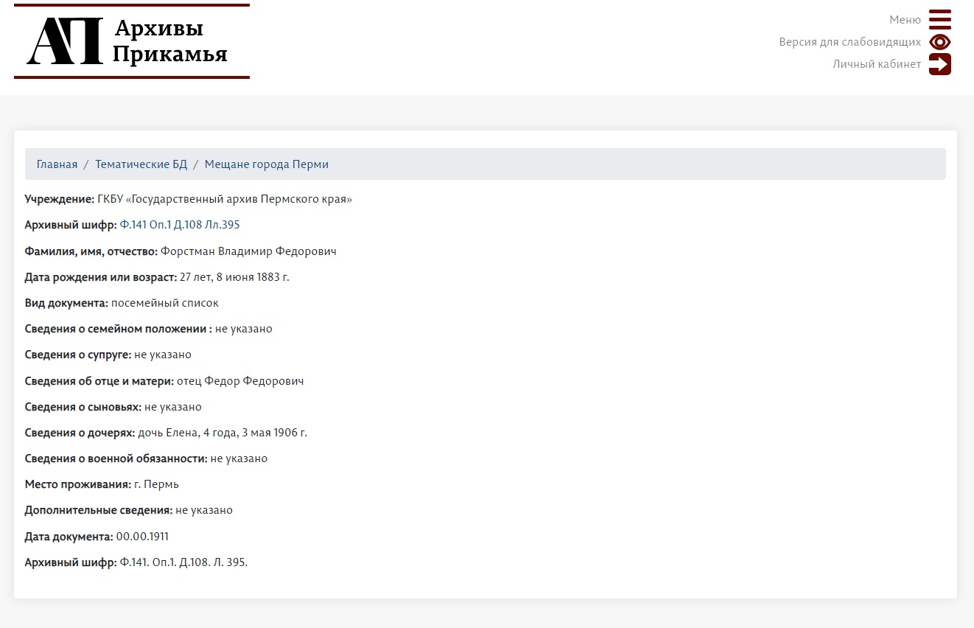Image resolution: width=974 pixels, height=628 pixels.
Task: Click the АП monogram logo
Action: 65,42
